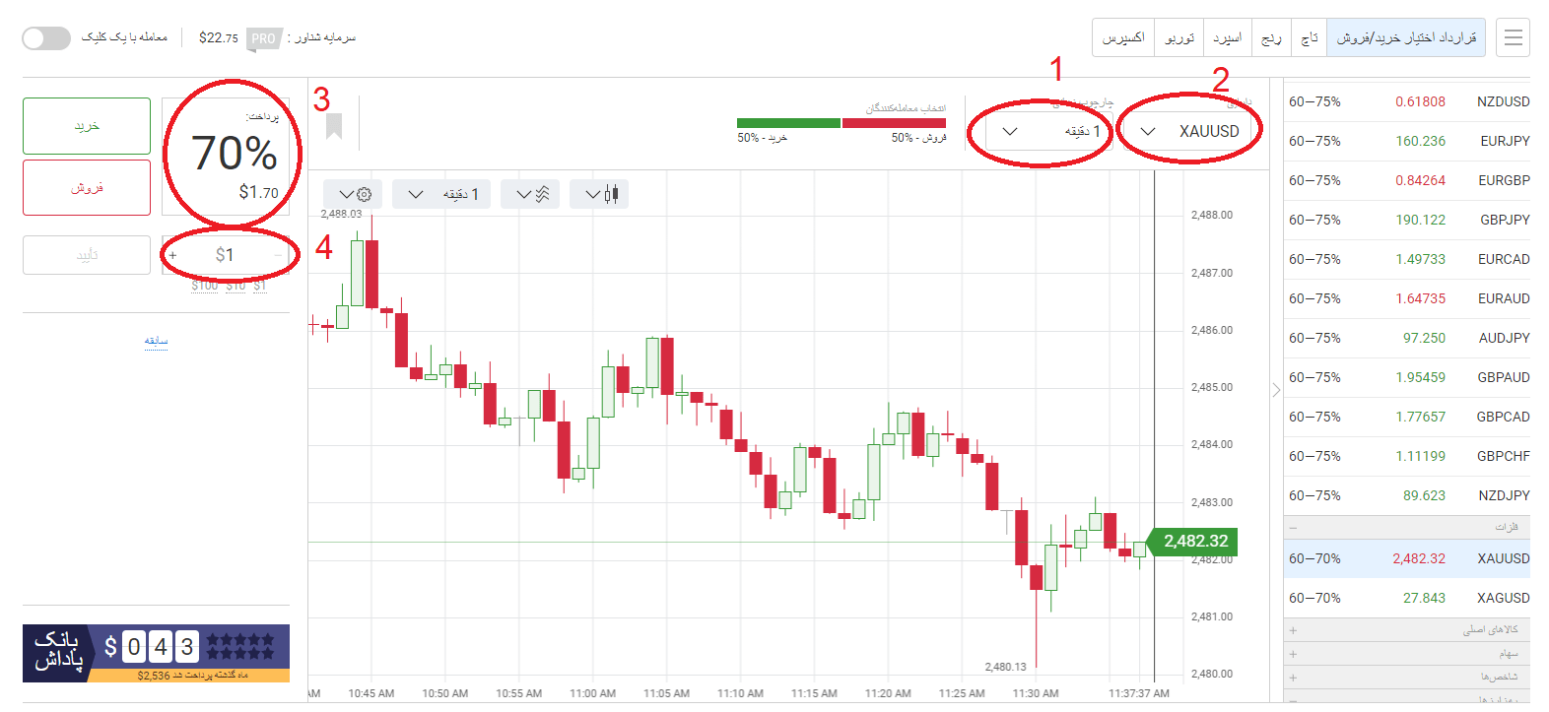Open the candlestick chart type dropdown
The image size is (1549, 712).
[x=599, y=194]
